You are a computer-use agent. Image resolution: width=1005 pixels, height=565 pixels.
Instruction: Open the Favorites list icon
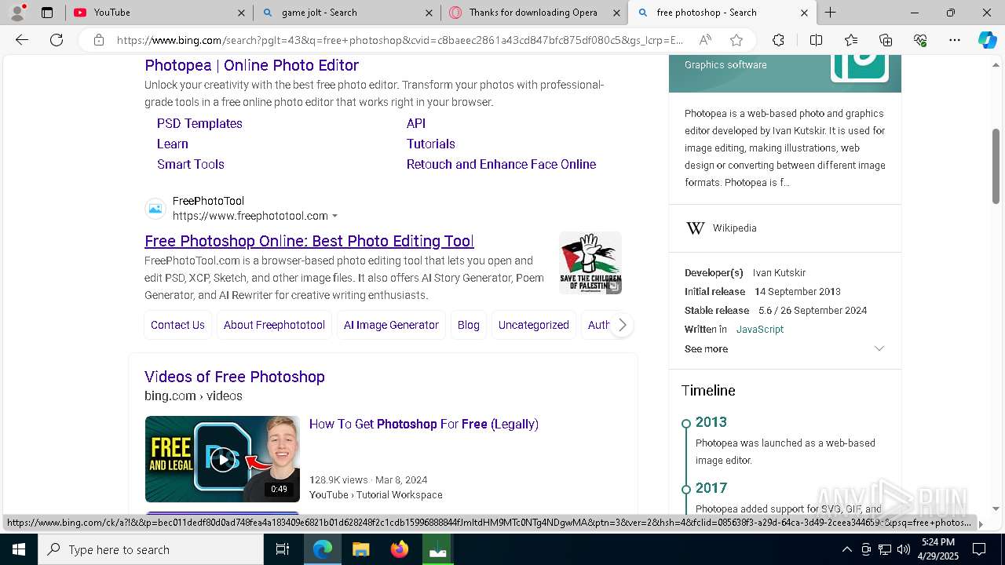tap(851, 40)
